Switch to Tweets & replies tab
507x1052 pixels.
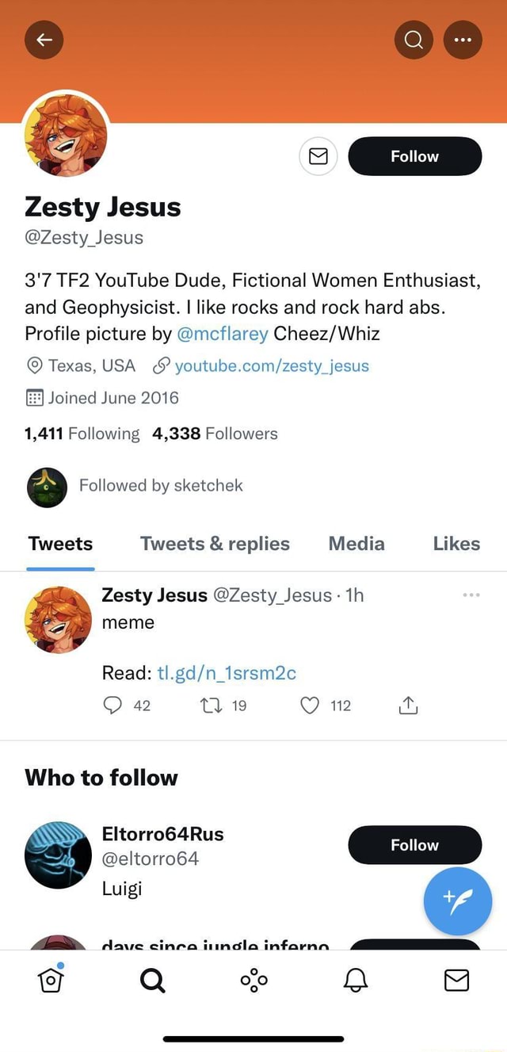coord(214,544)
